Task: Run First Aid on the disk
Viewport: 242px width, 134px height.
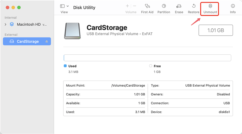Action: 147,9
